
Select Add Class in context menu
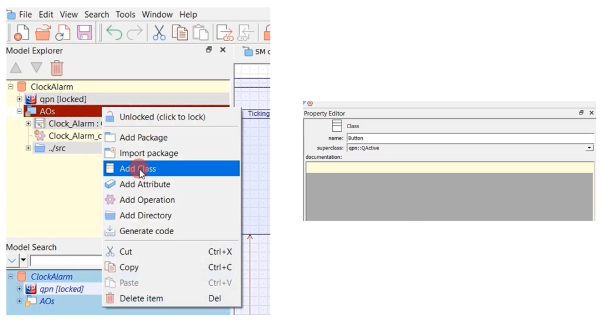tap(171, 169)
